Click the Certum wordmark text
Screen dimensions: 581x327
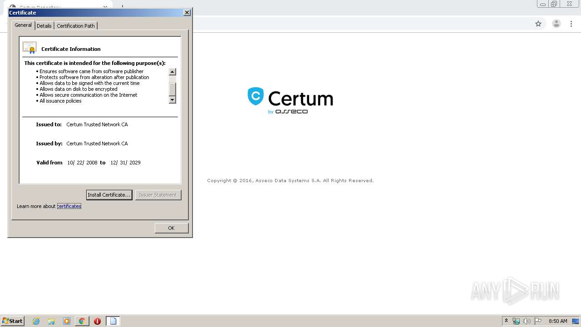300,98
